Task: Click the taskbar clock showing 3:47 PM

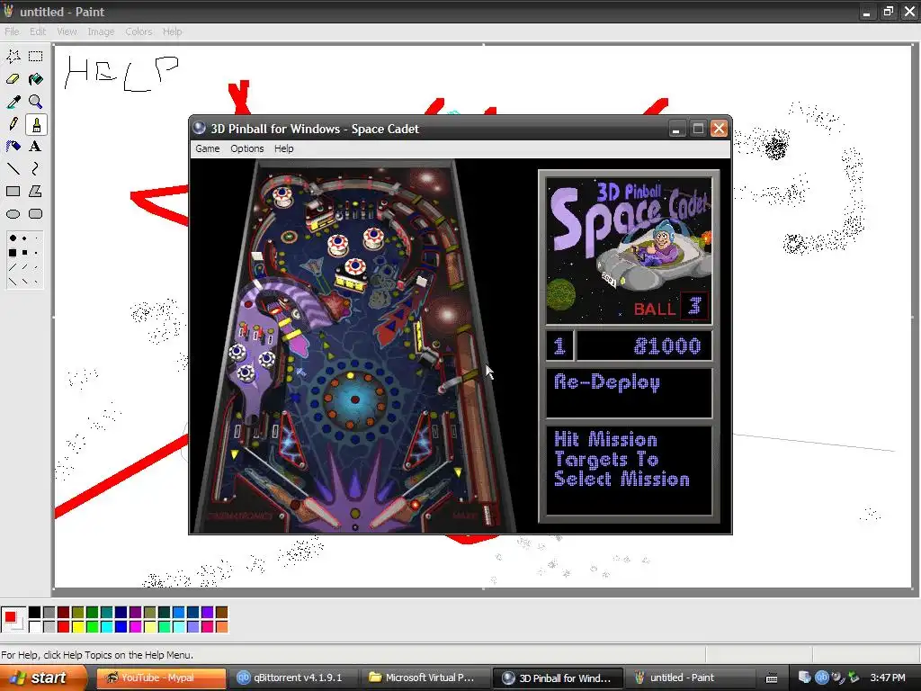Action: 888,678
